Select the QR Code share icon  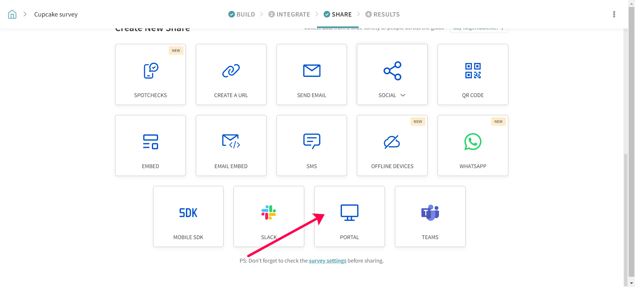pos(473,71)
